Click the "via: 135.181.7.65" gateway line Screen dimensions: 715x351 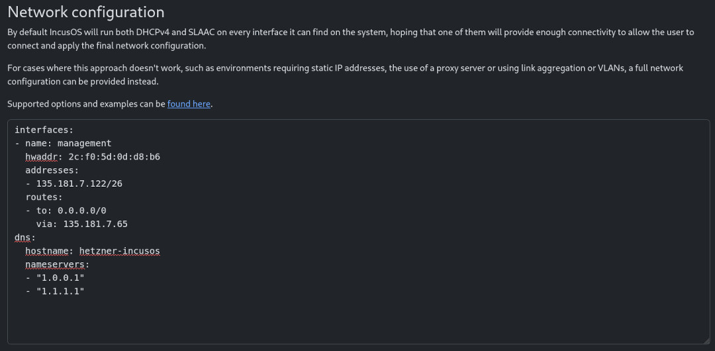[81, 224]
